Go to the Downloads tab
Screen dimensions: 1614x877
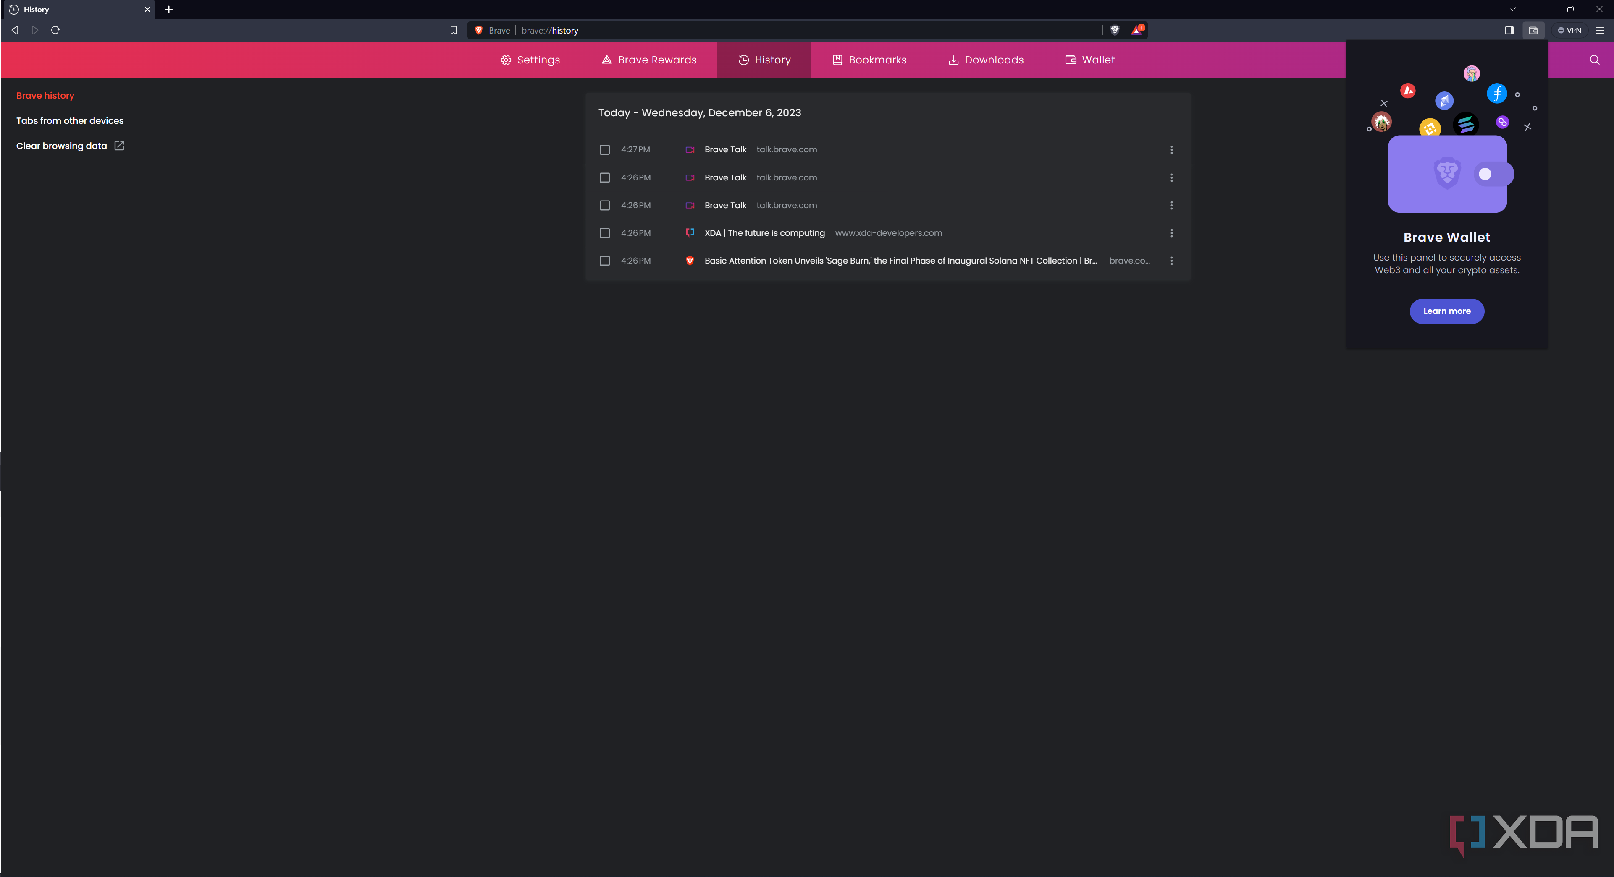(986, 60)
